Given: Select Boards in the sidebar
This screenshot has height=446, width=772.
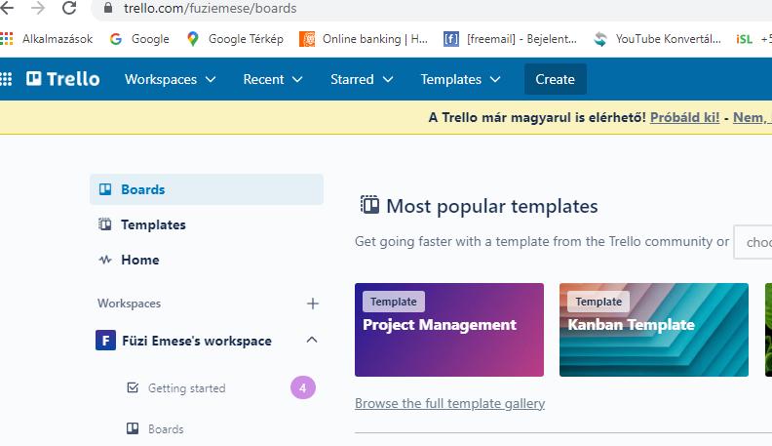Looking at the screenshot, I should [x=207, y=189].
